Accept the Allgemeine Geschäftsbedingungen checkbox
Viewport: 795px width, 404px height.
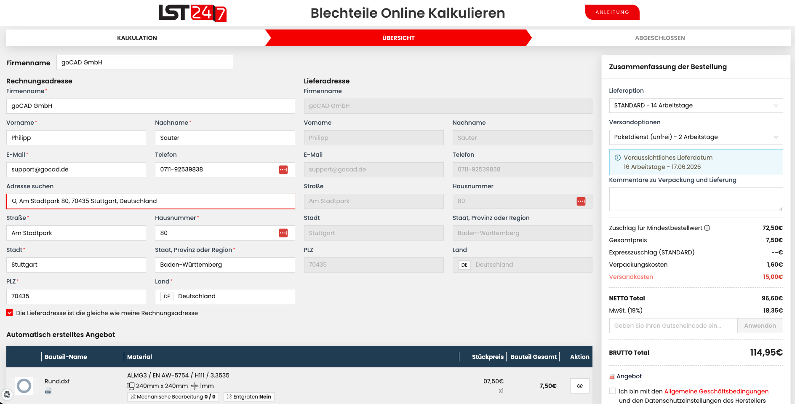pos(613,391)
